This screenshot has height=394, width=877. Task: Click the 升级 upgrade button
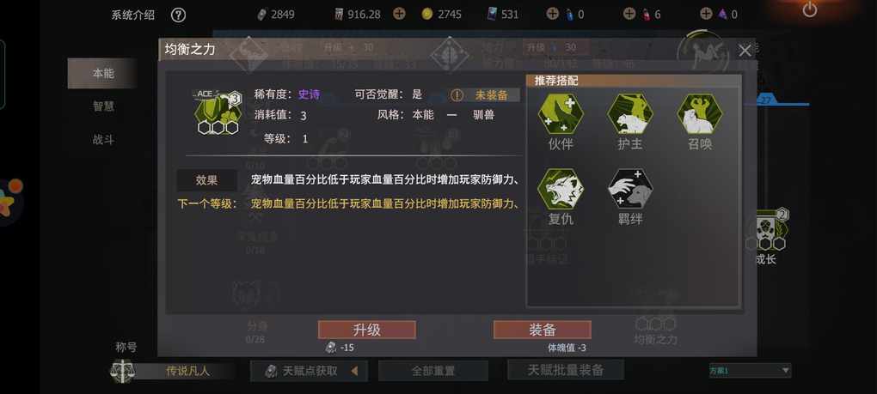367,330
